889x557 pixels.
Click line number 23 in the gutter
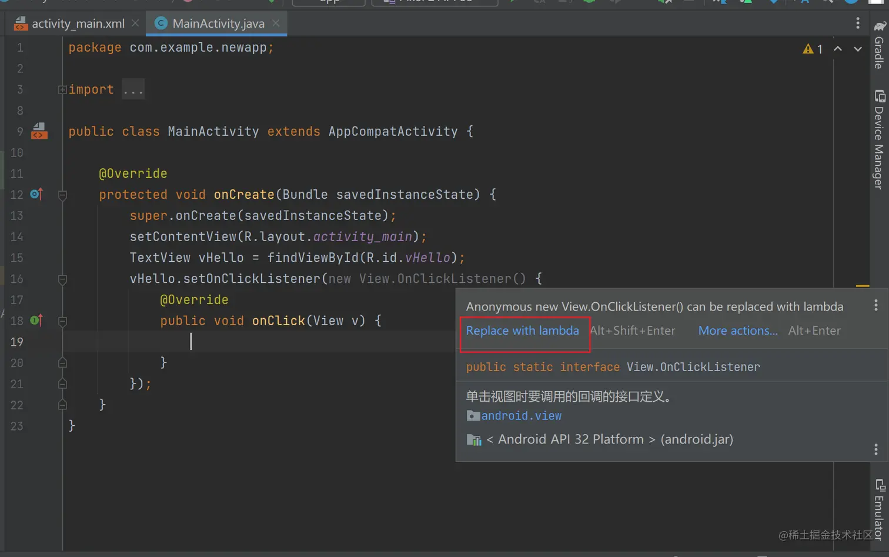tap(16, 426)
